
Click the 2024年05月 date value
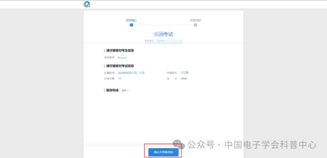(x=131, y=73)
